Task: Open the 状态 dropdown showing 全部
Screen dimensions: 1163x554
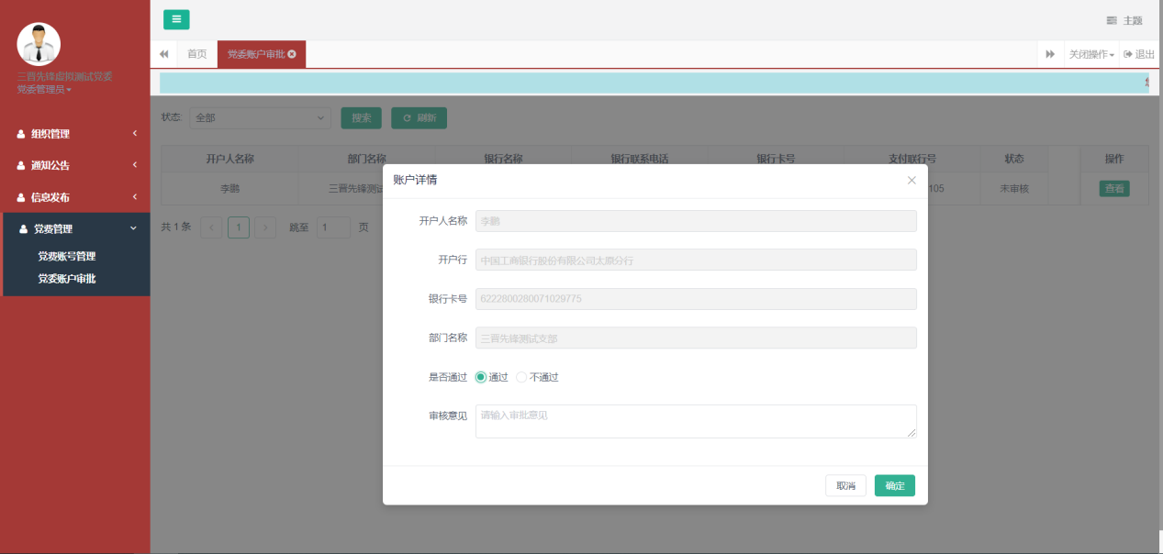Action: point(261,117)
